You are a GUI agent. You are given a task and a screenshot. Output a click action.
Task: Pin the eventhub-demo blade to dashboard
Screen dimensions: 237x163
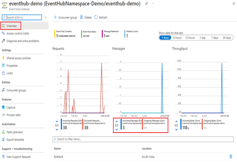tap(146, 4)
